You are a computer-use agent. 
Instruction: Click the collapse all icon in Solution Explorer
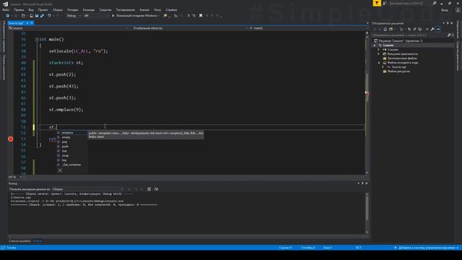(414, 29)
